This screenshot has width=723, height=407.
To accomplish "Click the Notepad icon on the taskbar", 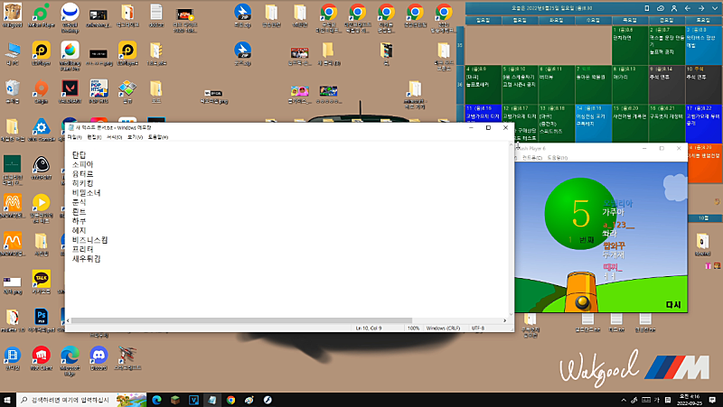I will click(x=212, y=400).
